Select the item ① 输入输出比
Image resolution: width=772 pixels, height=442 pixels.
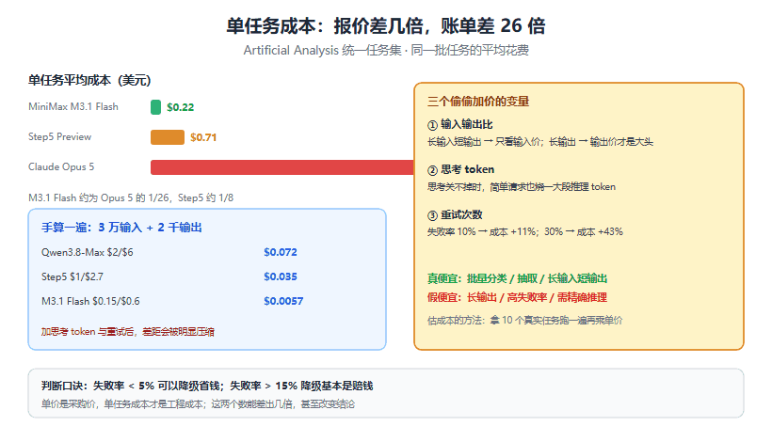pos(459,124)
